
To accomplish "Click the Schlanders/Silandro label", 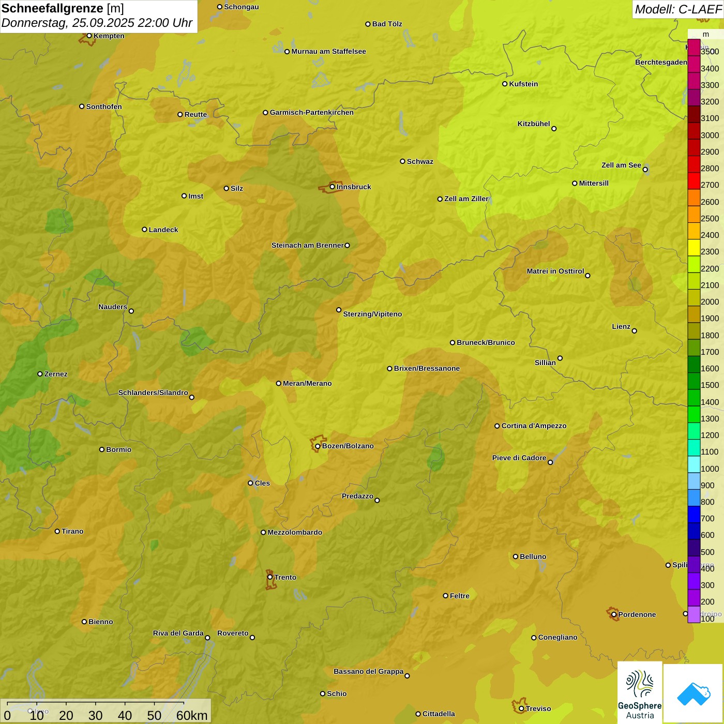I will (153, 393).
